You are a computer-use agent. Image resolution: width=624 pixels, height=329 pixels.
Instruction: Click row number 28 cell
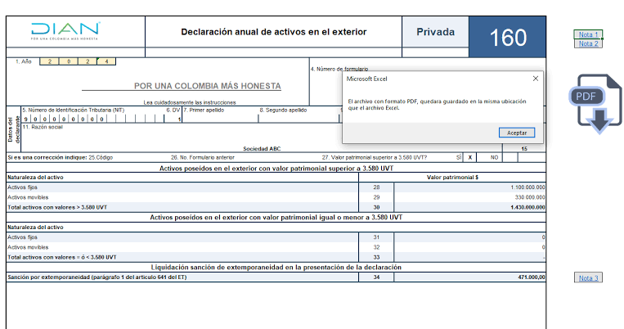pos(376,187)
